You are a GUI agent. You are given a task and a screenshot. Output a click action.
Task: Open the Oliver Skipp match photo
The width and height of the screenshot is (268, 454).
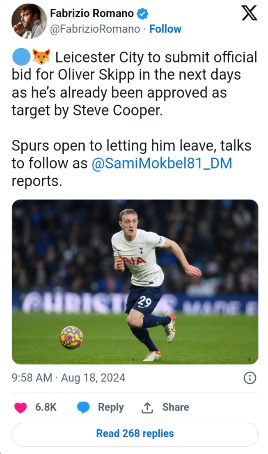(x=135, y=281)
